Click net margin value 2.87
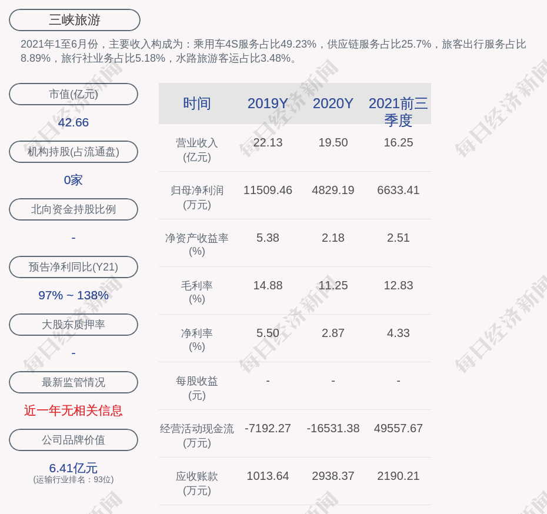The image size is (547, 514). [x=333, y=333]
